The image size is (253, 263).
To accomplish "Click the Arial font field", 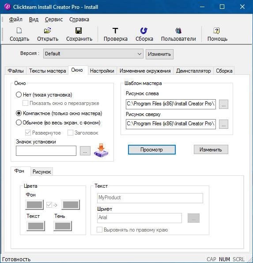I will [x=139, y=218].
